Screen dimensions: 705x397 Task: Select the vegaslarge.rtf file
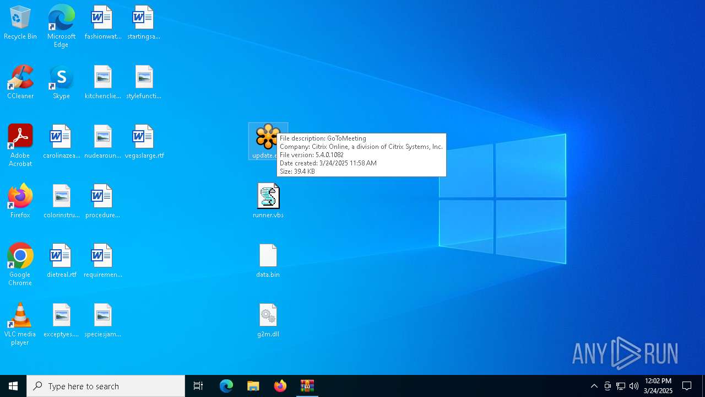144,142
